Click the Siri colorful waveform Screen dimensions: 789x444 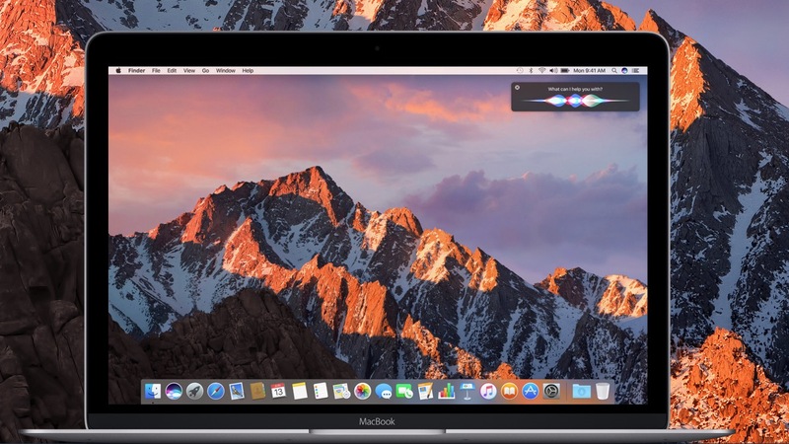575,101
